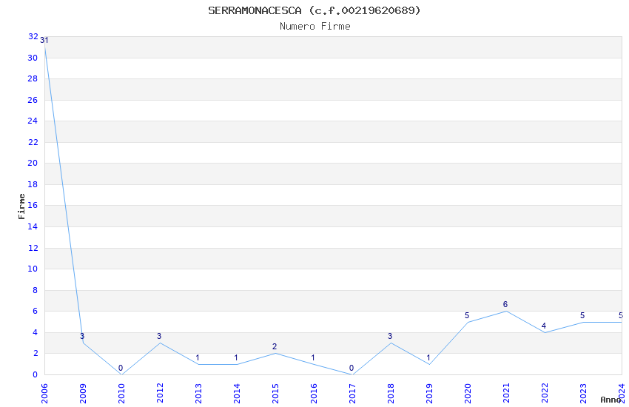
Task: Click the y-axis tick value 4
Action: tap(36, 332)
